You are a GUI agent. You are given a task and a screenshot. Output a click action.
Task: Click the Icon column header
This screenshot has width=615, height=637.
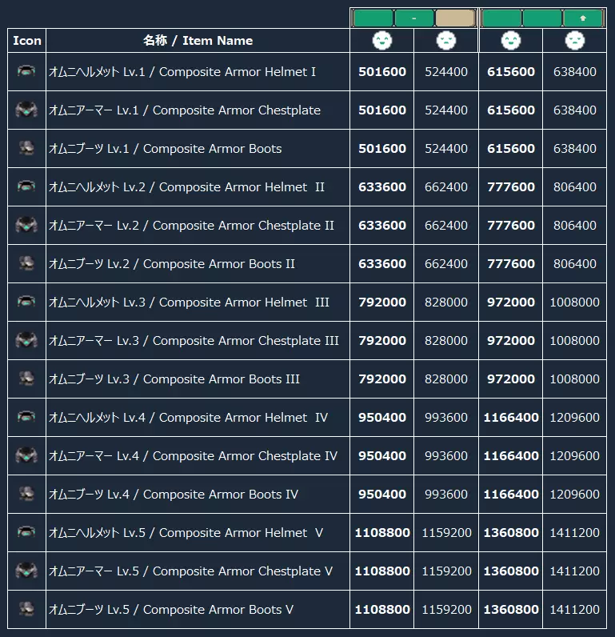click(x=27, y=41)
